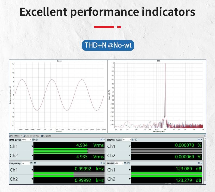Open RMS Level meter settings icon
215x192 pixels.
click(36, 140)
